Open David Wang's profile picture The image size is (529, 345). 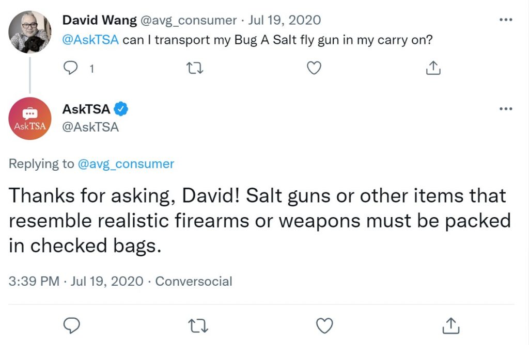click(29, 32)
